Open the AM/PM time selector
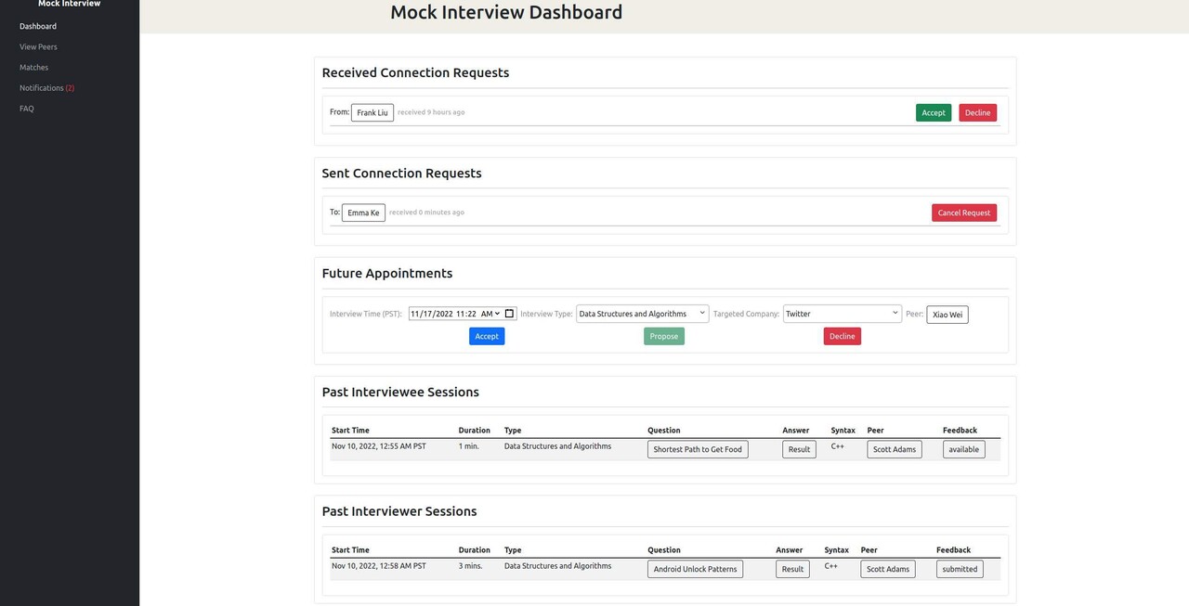Viewport: 1189px width, 606px height. [x=490, y=313]
